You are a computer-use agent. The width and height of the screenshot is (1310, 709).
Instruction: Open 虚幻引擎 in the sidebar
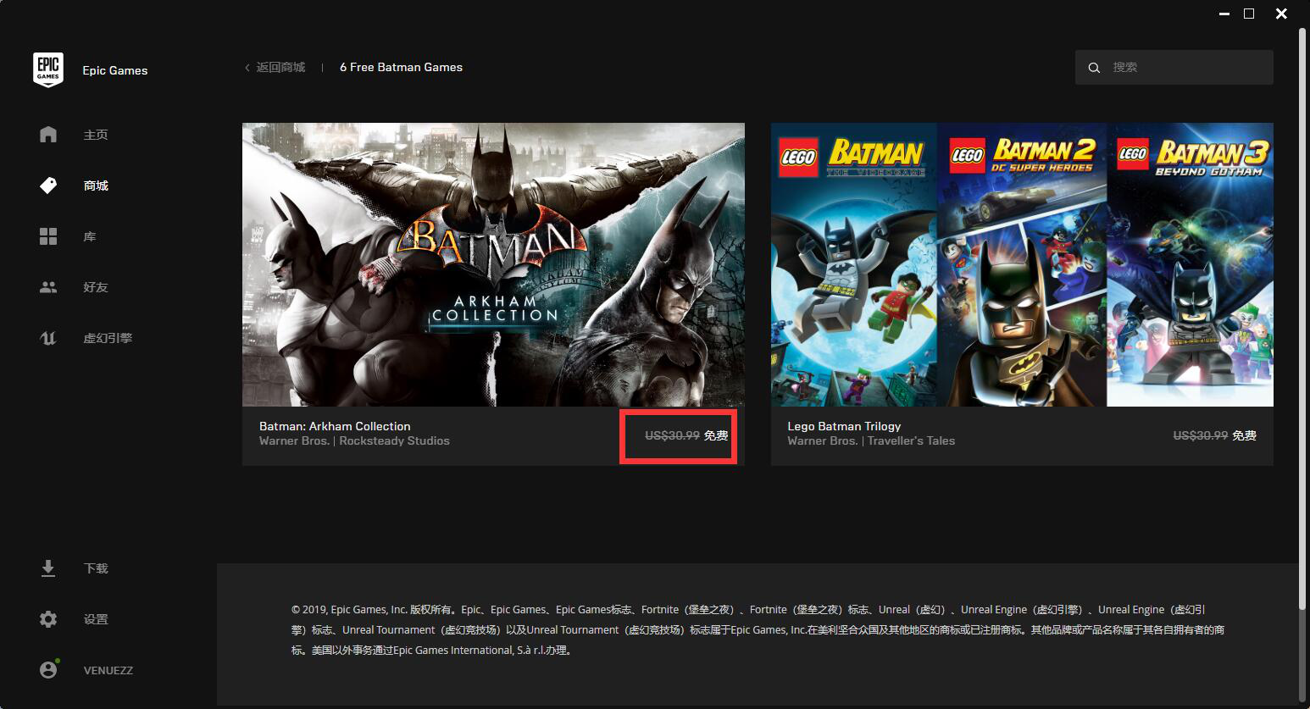[108, 338]
